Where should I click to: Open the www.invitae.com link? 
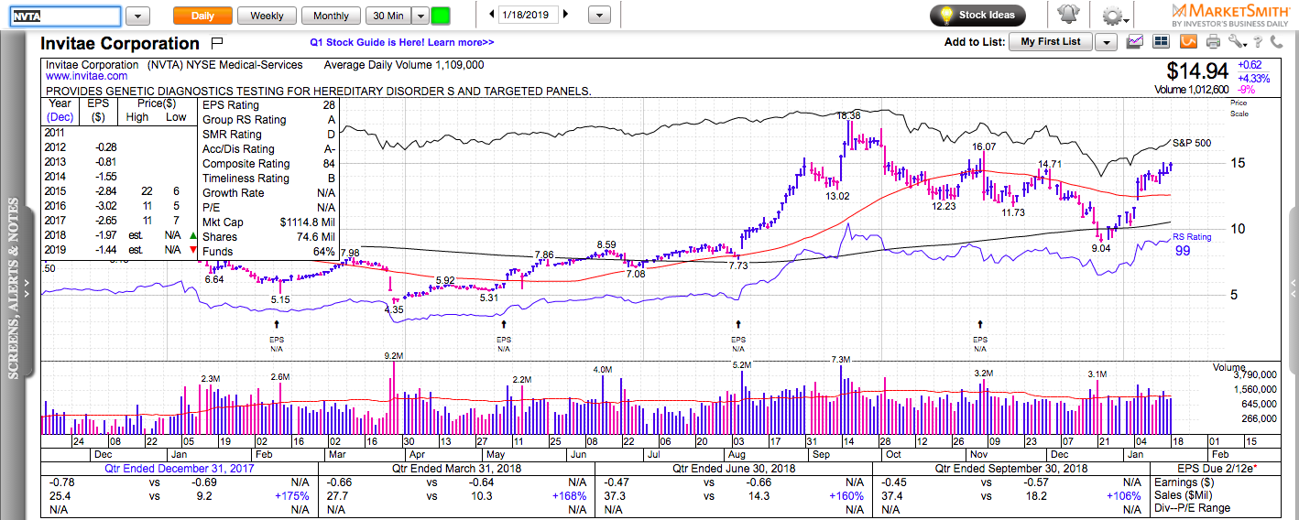click(86, 77)
